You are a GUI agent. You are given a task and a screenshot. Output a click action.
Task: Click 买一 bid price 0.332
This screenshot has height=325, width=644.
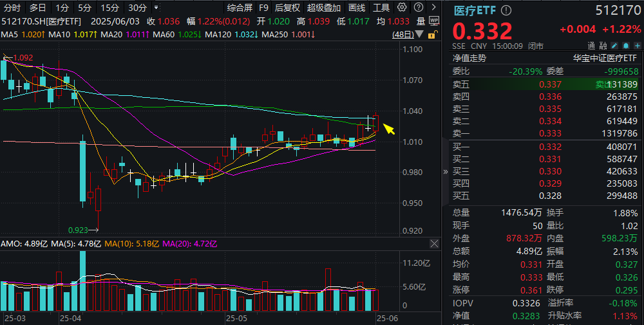tap(551, 147)
